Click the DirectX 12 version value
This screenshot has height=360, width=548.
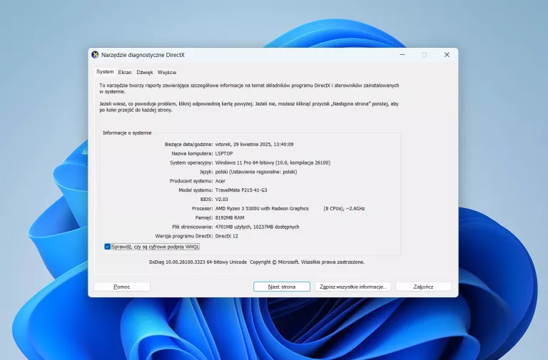click(x=226, y=236)
